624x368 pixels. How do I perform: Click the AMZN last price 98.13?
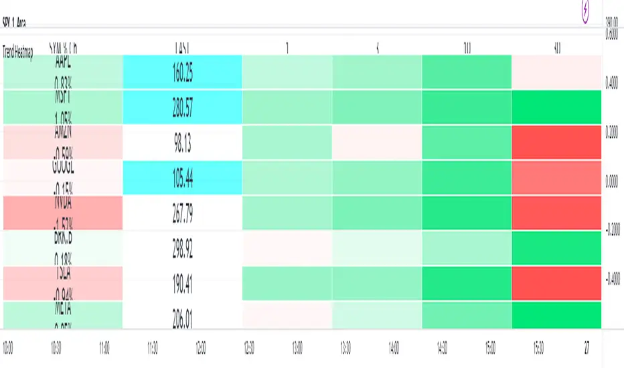coord(181,143)
